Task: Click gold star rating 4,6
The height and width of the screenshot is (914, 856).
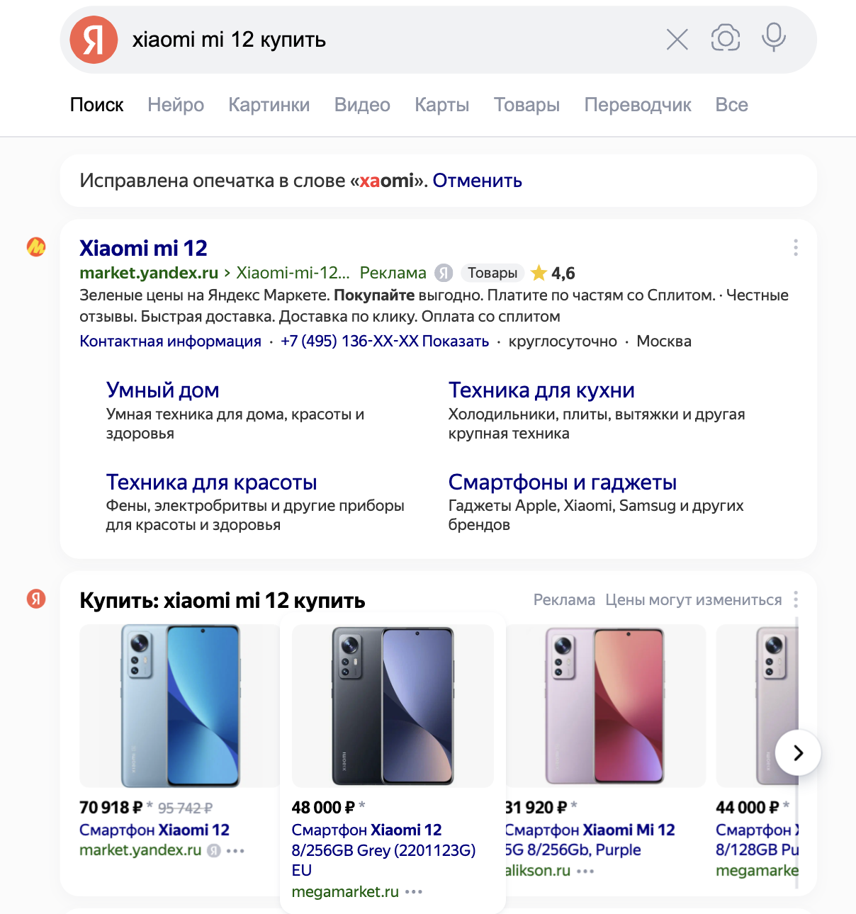Action: click(539, 273)
